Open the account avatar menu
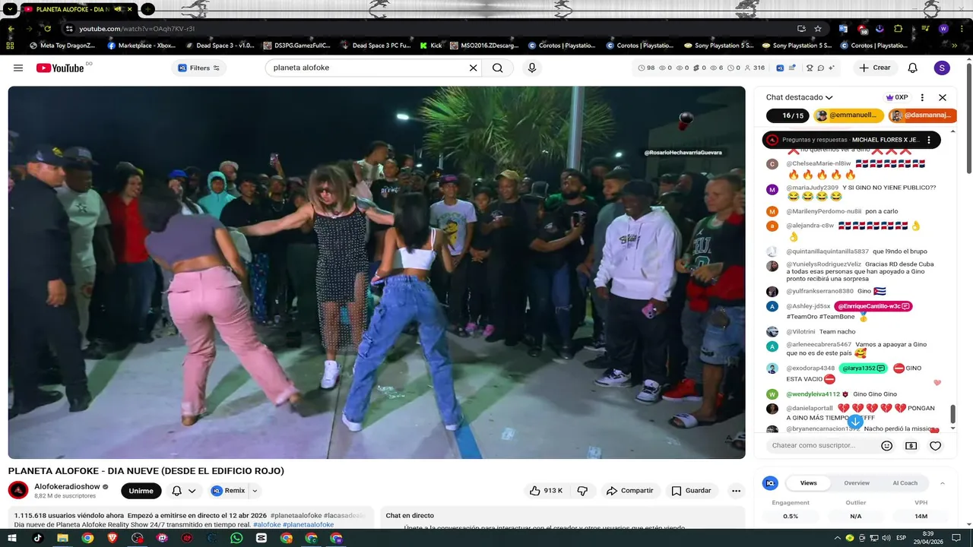Image resolution: width=973 pixels, height=547 pixels. coord(942,68)
